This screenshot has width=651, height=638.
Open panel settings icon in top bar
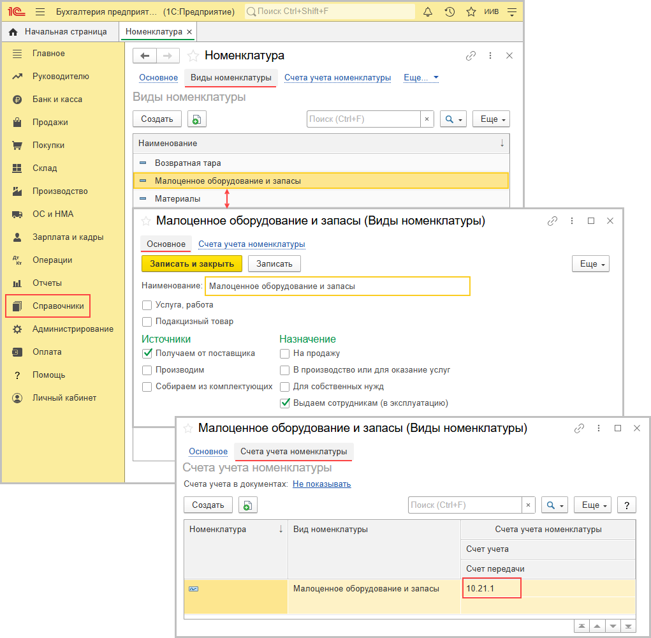click(512, 11)
